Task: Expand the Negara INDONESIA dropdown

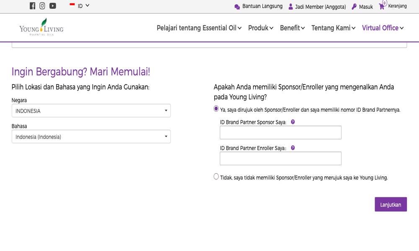Action: (x=91, y=111)
